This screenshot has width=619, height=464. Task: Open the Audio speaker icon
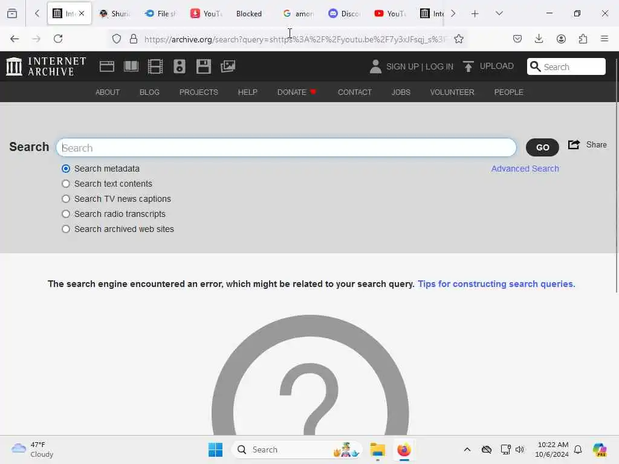pyautogui.click(x=179, y=66)
